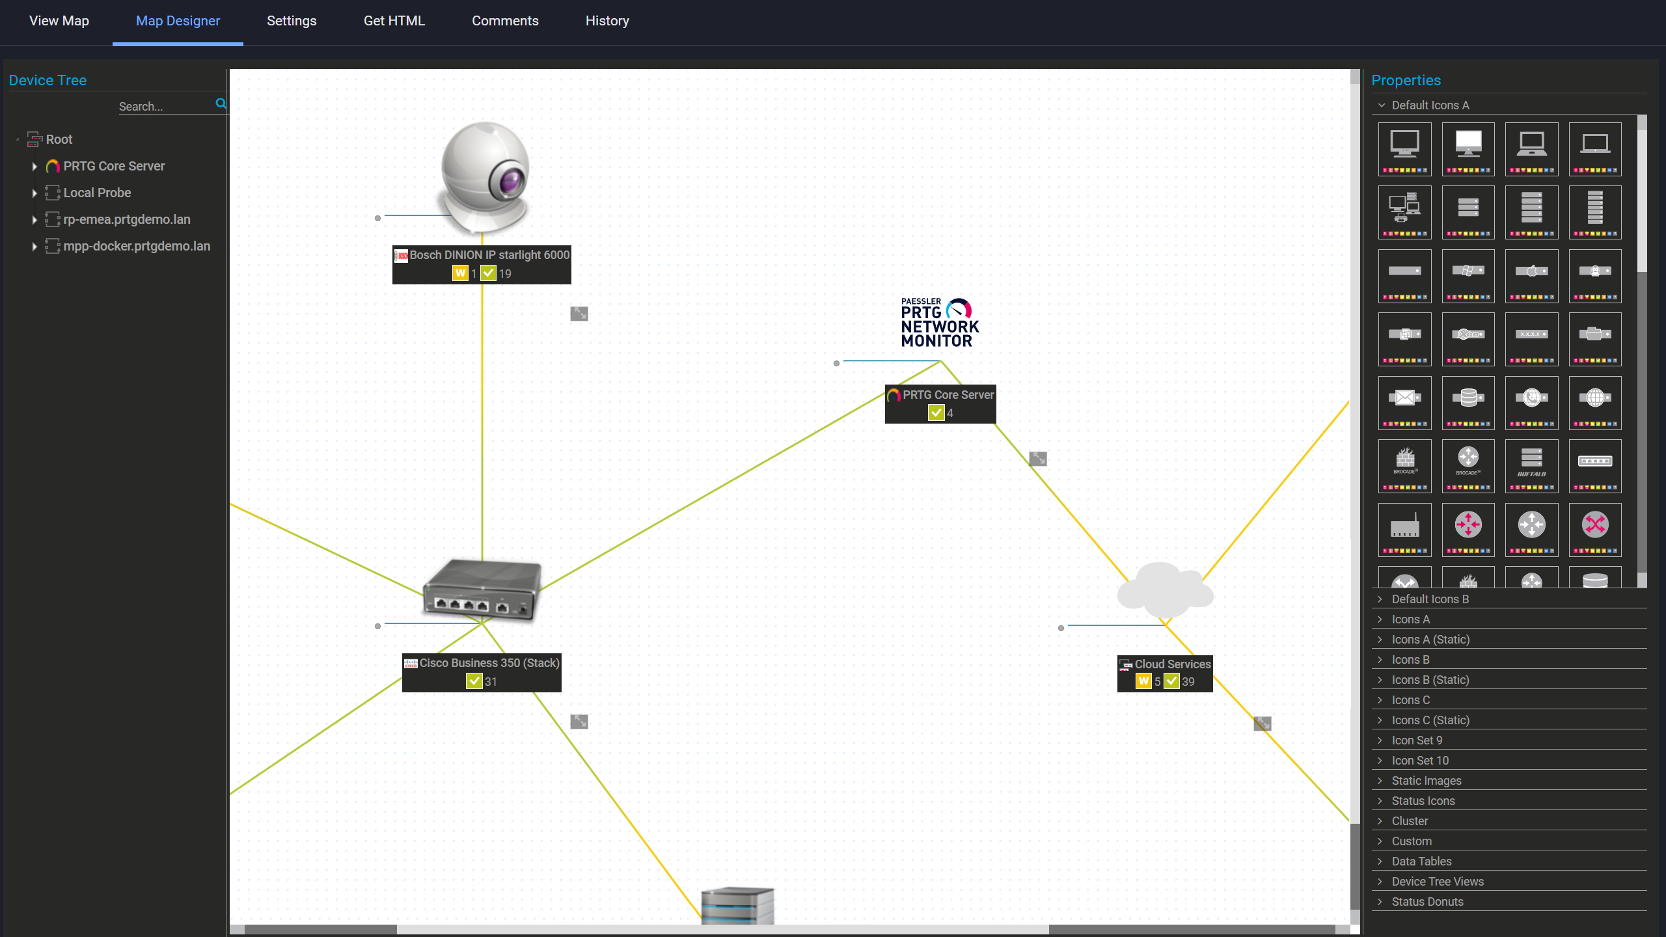The image size is (1666, 937).
Task: Collapse the Default Icons A section
Action: click(x=1509, y=105)
